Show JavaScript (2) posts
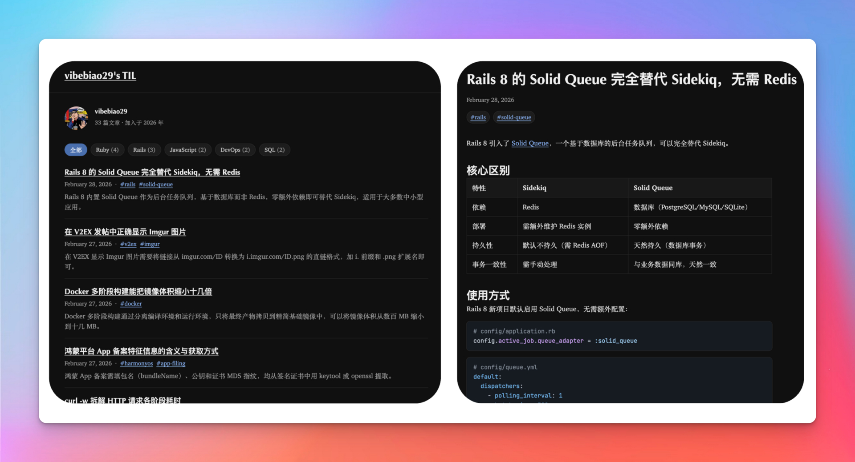This screenshot has height=462, width=855. (187, 150)
